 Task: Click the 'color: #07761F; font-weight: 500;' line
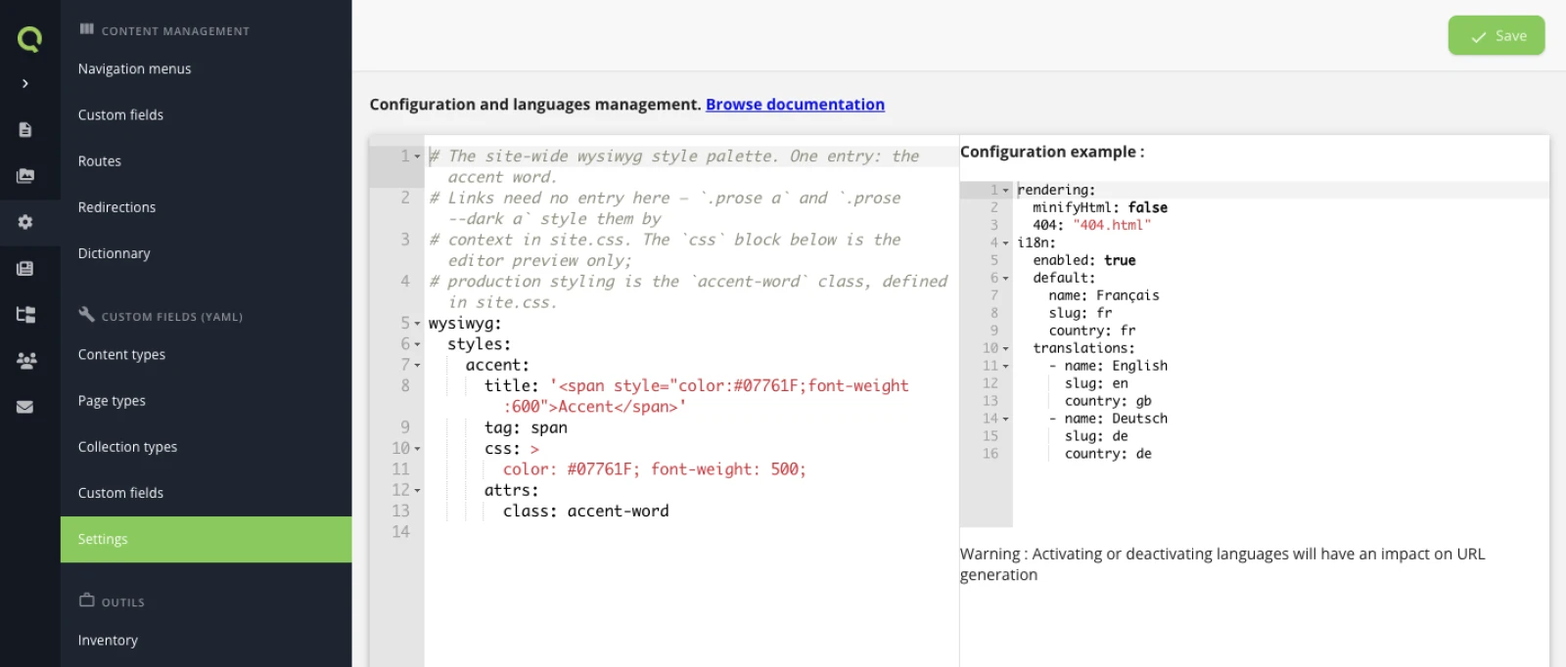click(655, 469)
